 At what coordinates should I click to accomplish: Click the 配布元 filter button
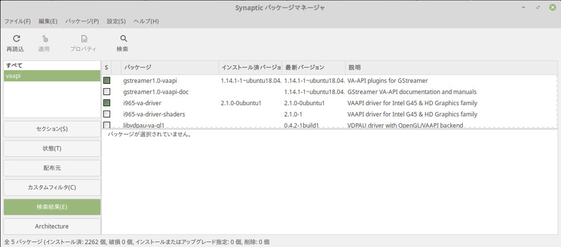point(52,168)
